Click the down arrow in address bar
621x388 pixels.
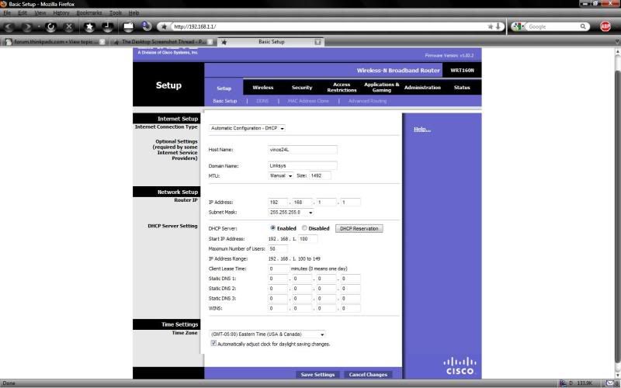click(x=498, y=26)
